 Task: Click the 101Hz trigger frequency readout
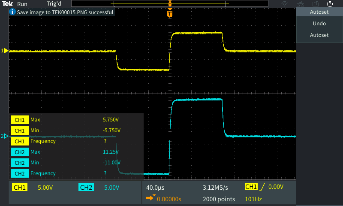point(253,199)
